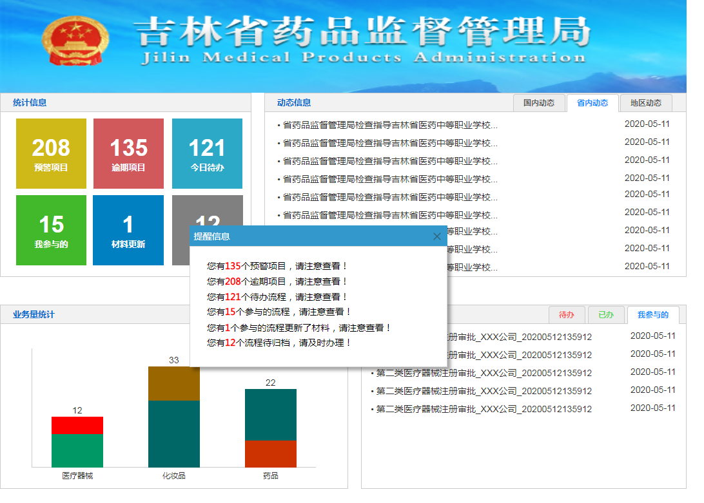This screenshot has width=704, height=503.
Task: Open the yellow 208 预警项目 tile
Action: [51, 153]
